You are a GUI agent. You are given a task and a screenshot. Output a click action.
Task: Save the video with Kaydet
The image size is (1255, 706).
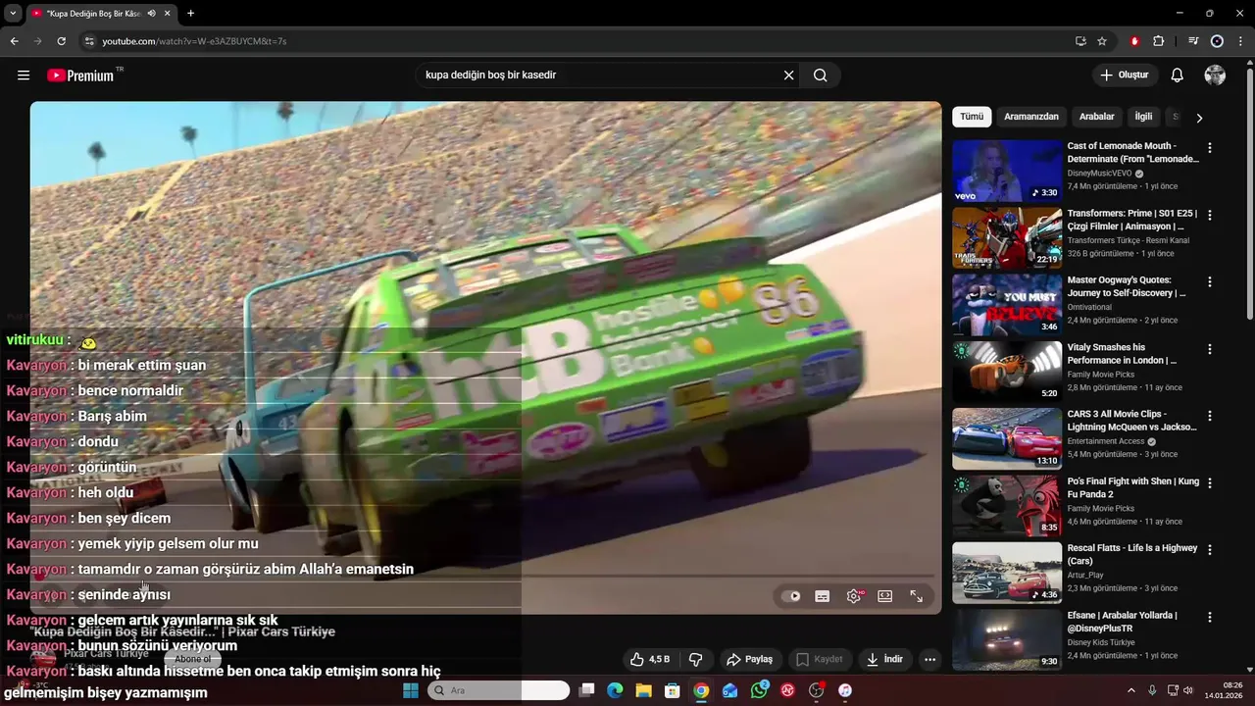819,659
